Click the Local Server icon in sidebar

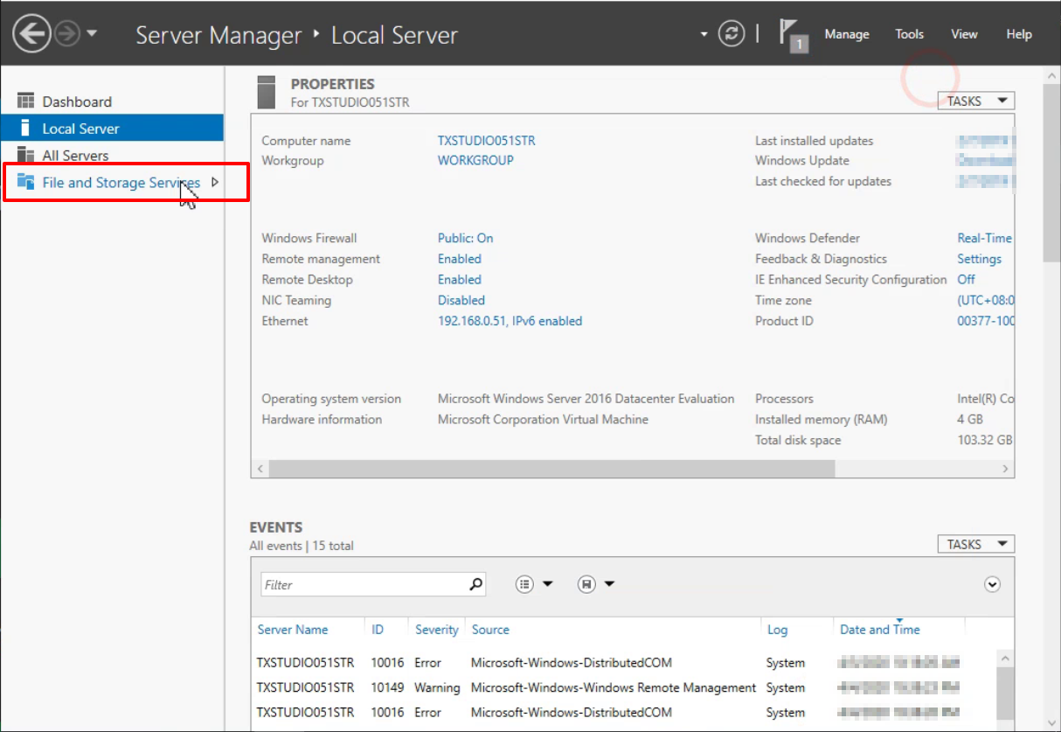25,129
